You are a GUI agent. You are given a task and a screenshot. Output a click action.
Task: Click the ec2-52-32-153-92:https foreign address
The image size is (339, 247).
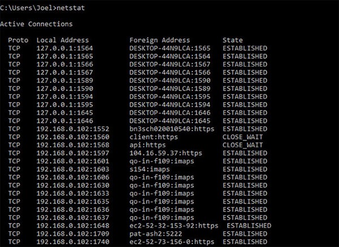tap(174, 226)
